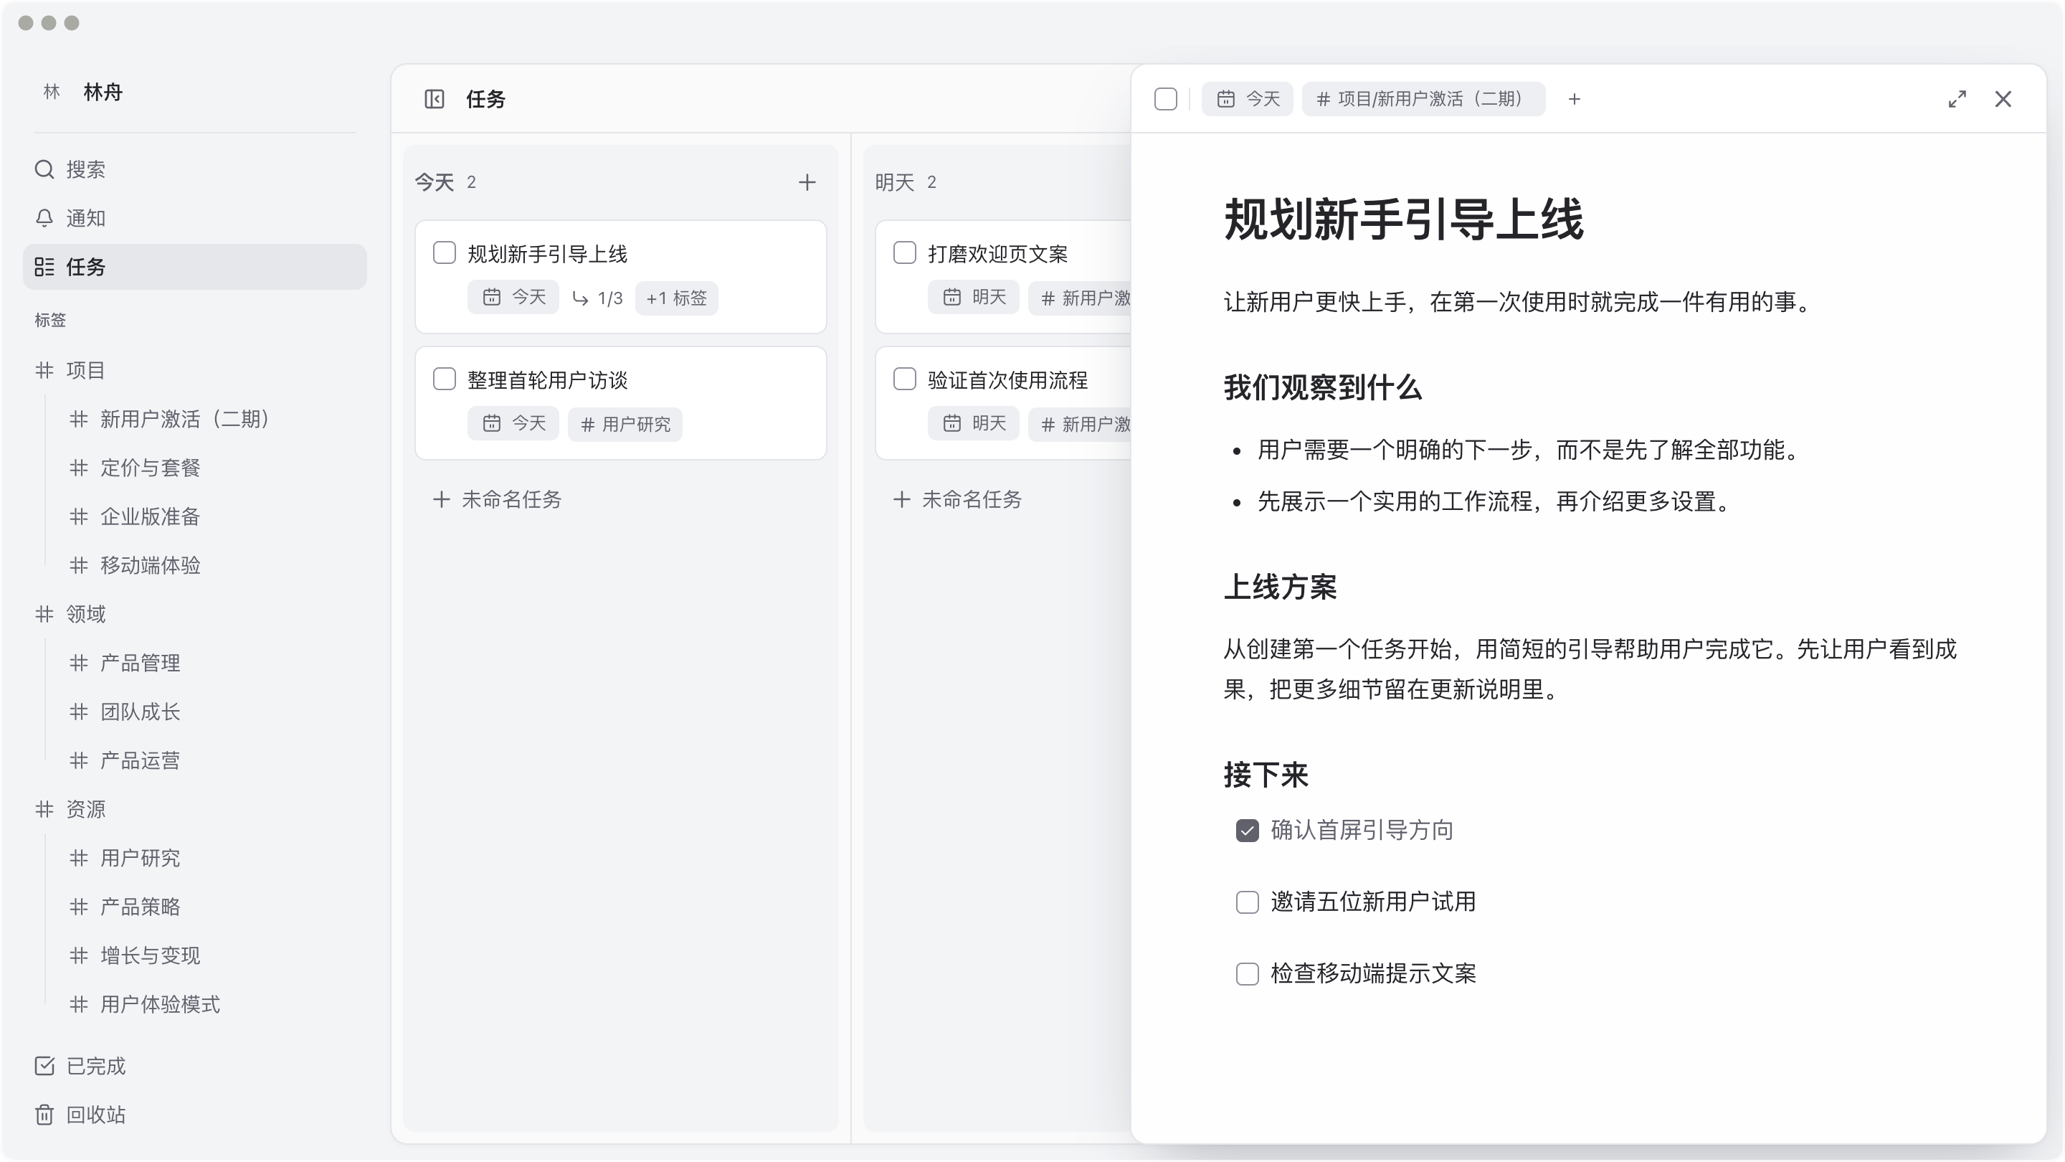Screen dimensions: 2065x1162
Task: Collapse the 领域 tag group
Action: [x=44, y=614]
